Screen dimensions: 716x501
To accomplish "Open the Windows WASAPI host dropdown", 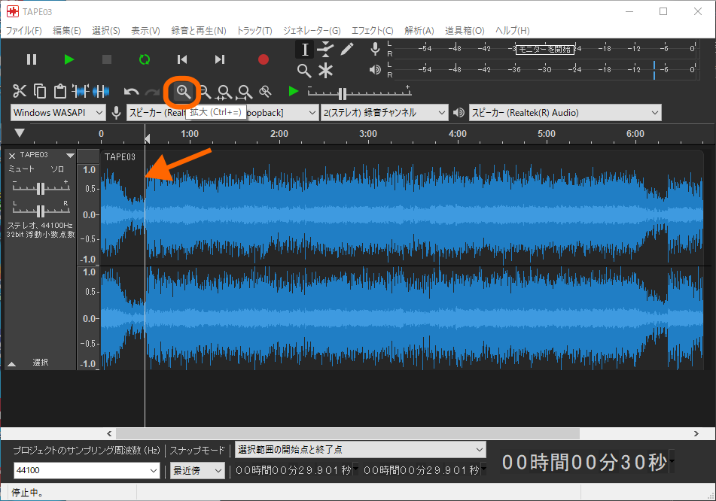I will (58, 113).
